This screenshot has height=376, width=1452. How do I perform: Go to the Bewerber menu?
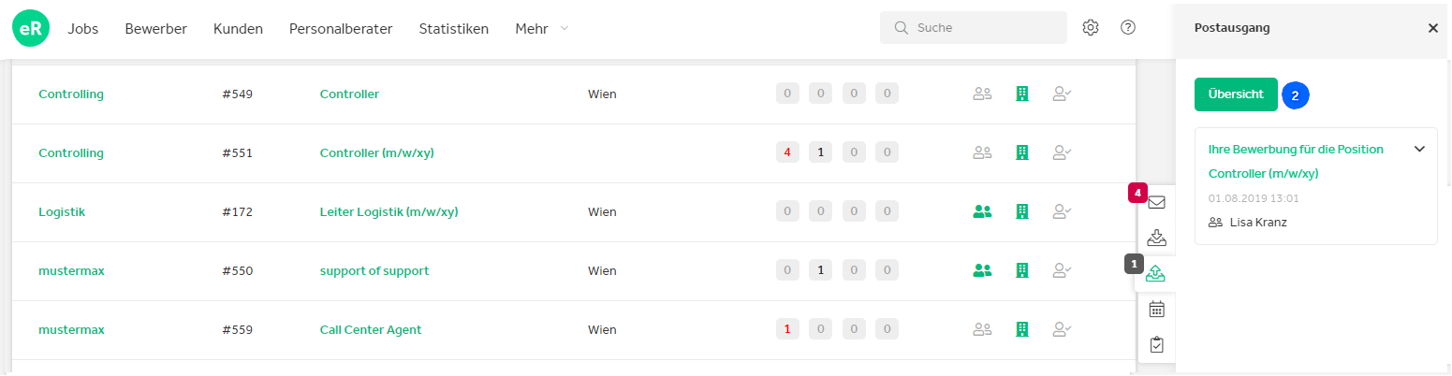pos(156,28)
